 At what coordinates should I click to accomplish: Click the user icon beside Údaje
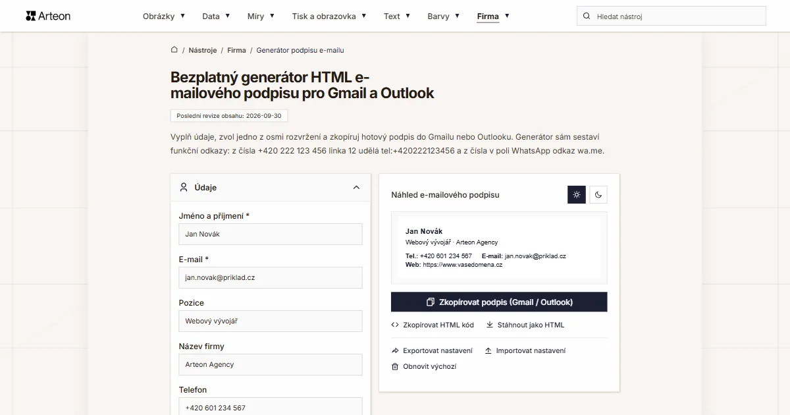click(x=184, y=187)
